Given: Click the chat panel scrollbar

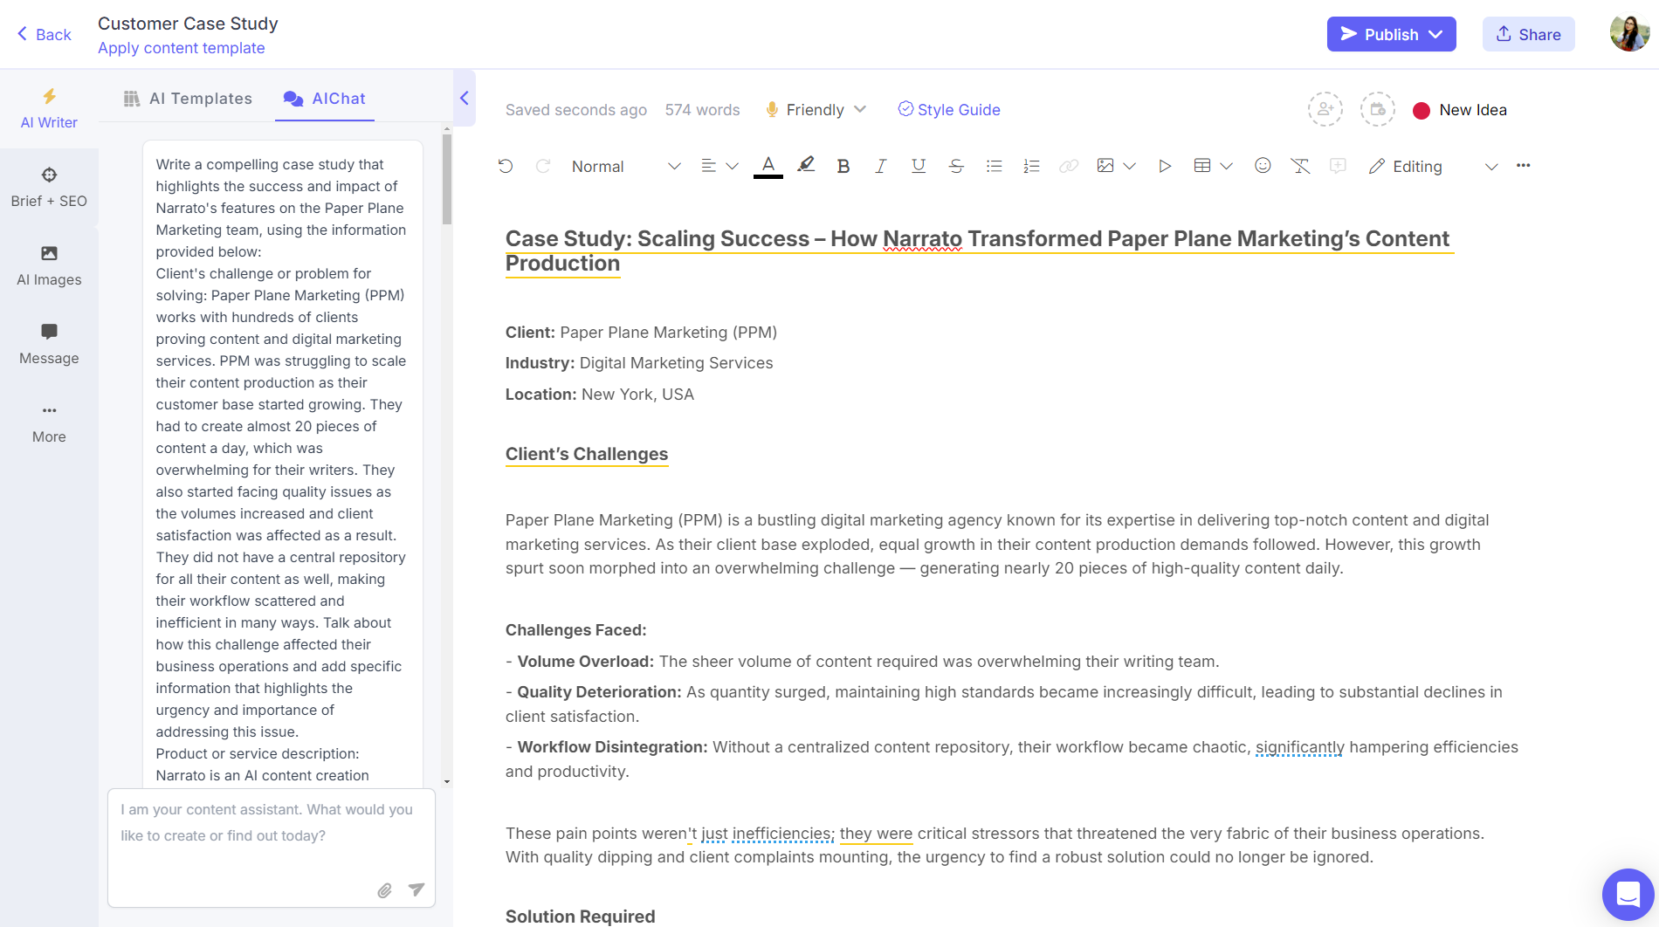Looking at the screenshot, I should click(447, 181).
